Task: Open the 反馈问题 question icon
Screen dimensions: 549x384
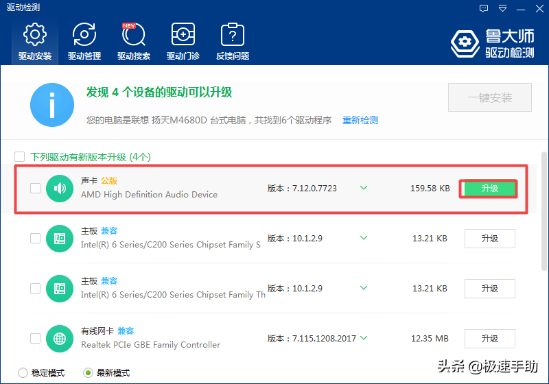Action: (233, 36)
